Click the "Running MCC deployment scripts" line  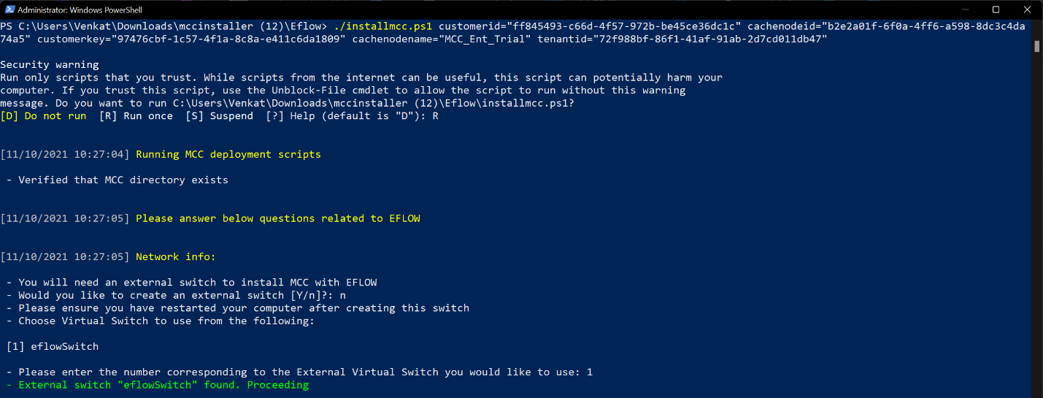point(228,154)
